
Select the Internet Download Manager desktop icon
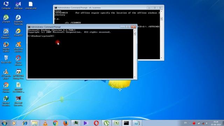6,101
